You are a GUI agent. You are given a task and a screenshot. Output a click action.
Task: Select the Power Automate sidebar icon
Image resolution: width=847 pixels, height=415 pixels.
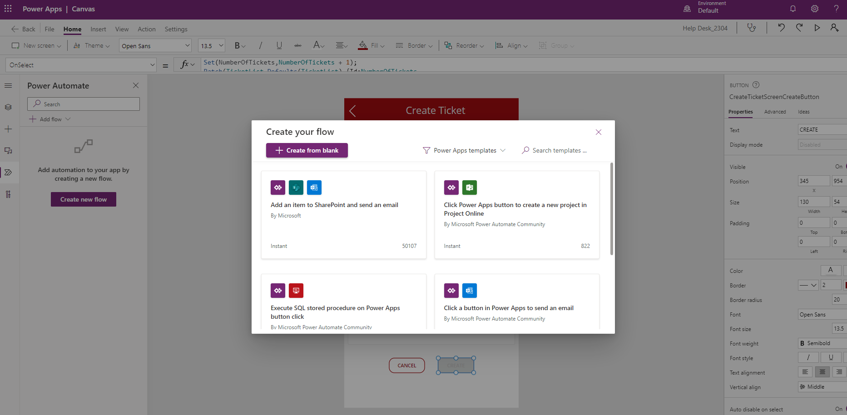pos(8,172)
